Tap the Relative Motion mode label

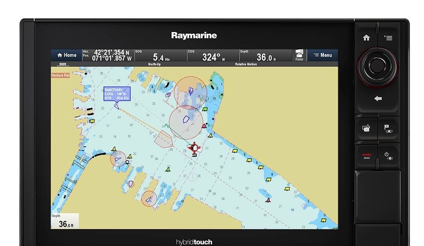coord(246,64)
